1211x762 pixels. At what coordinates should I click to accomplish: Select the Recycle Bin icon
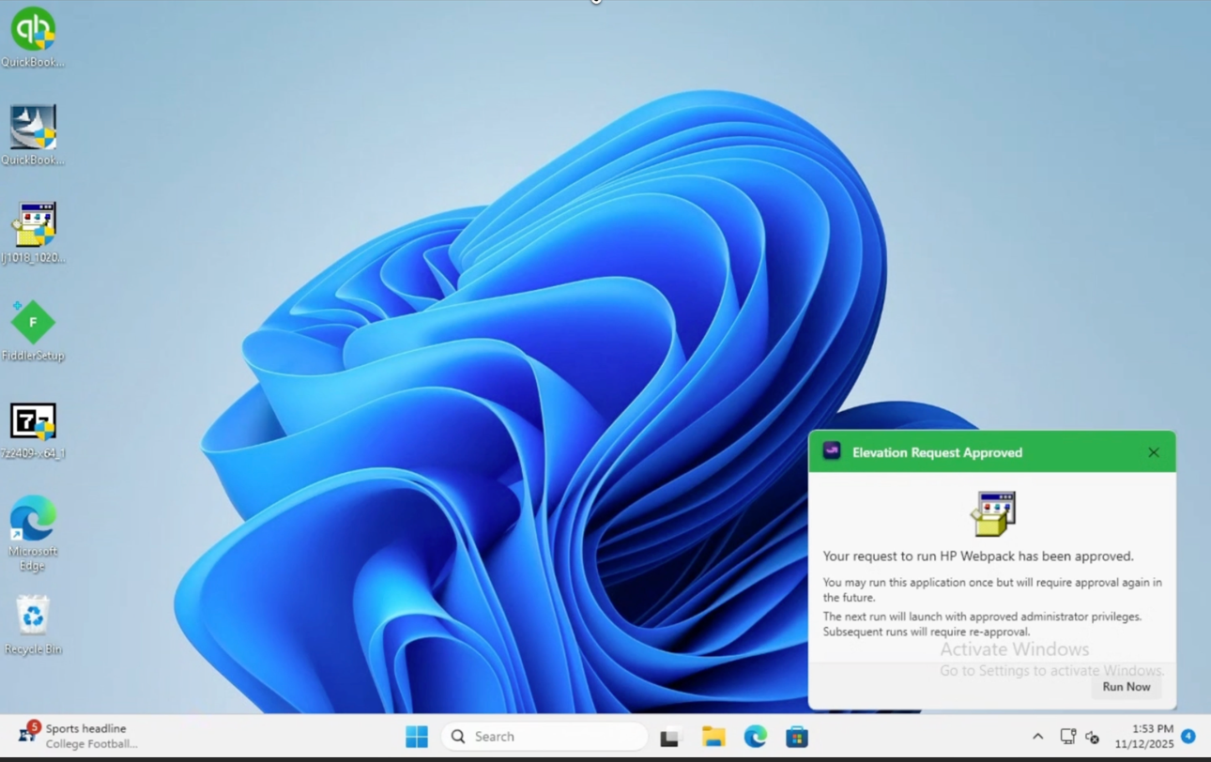click(33, 617)
